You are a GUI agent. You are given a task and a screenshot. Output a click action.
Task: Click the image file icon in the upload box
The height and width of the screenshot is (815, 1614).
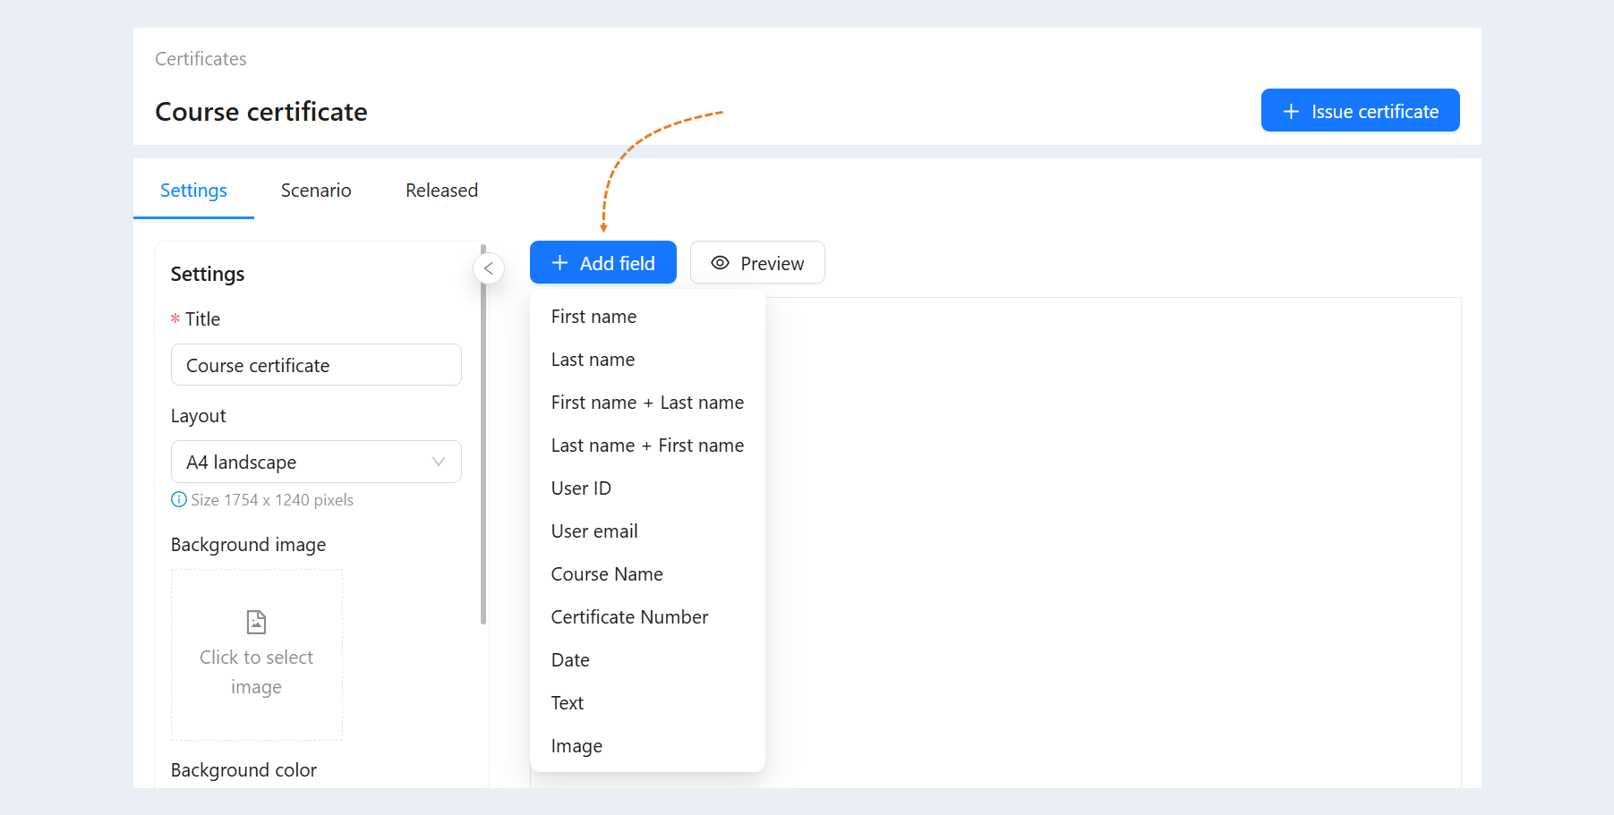click(256, 622)
